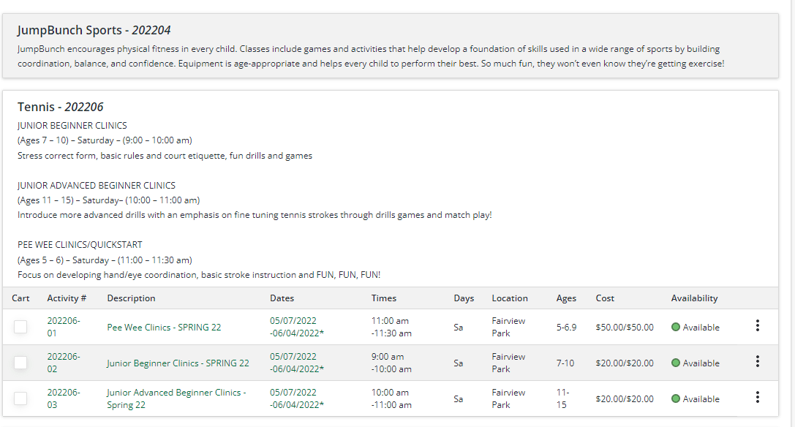Open more options for Pee Wee Clinics row
The image size is (795, 427).
(x=757, y=326)
